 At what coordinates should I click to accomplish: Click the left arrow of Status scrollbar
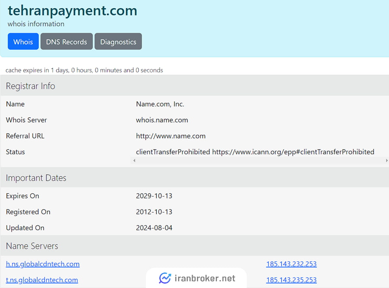[x=134, y=160]
